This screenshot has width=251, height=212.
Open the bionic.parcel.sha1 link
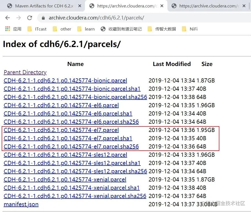72,89
